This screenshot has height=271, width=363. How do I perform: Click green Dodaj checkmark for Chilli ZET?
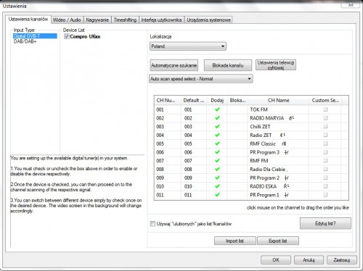pos(217,126)
